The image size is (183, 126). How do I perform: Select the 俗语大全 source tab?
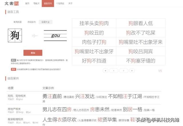pyautogui.click(x=45, y=22)
